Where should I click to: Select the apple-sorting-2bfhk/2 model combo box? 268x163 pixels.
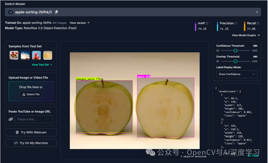pyautogui.click(x=133, y=12)
